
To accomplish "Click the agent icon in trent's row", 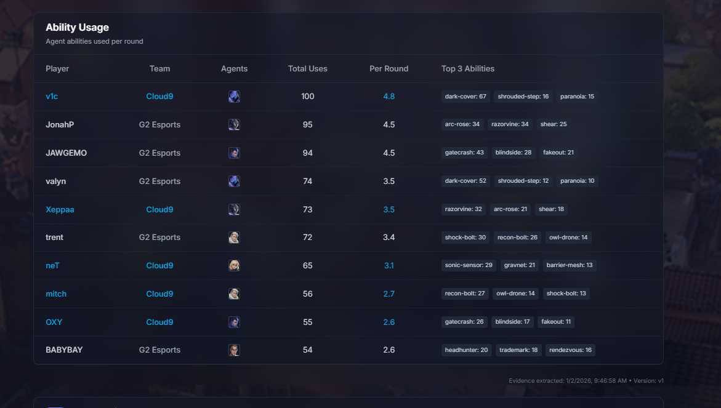I will point(234,238).
